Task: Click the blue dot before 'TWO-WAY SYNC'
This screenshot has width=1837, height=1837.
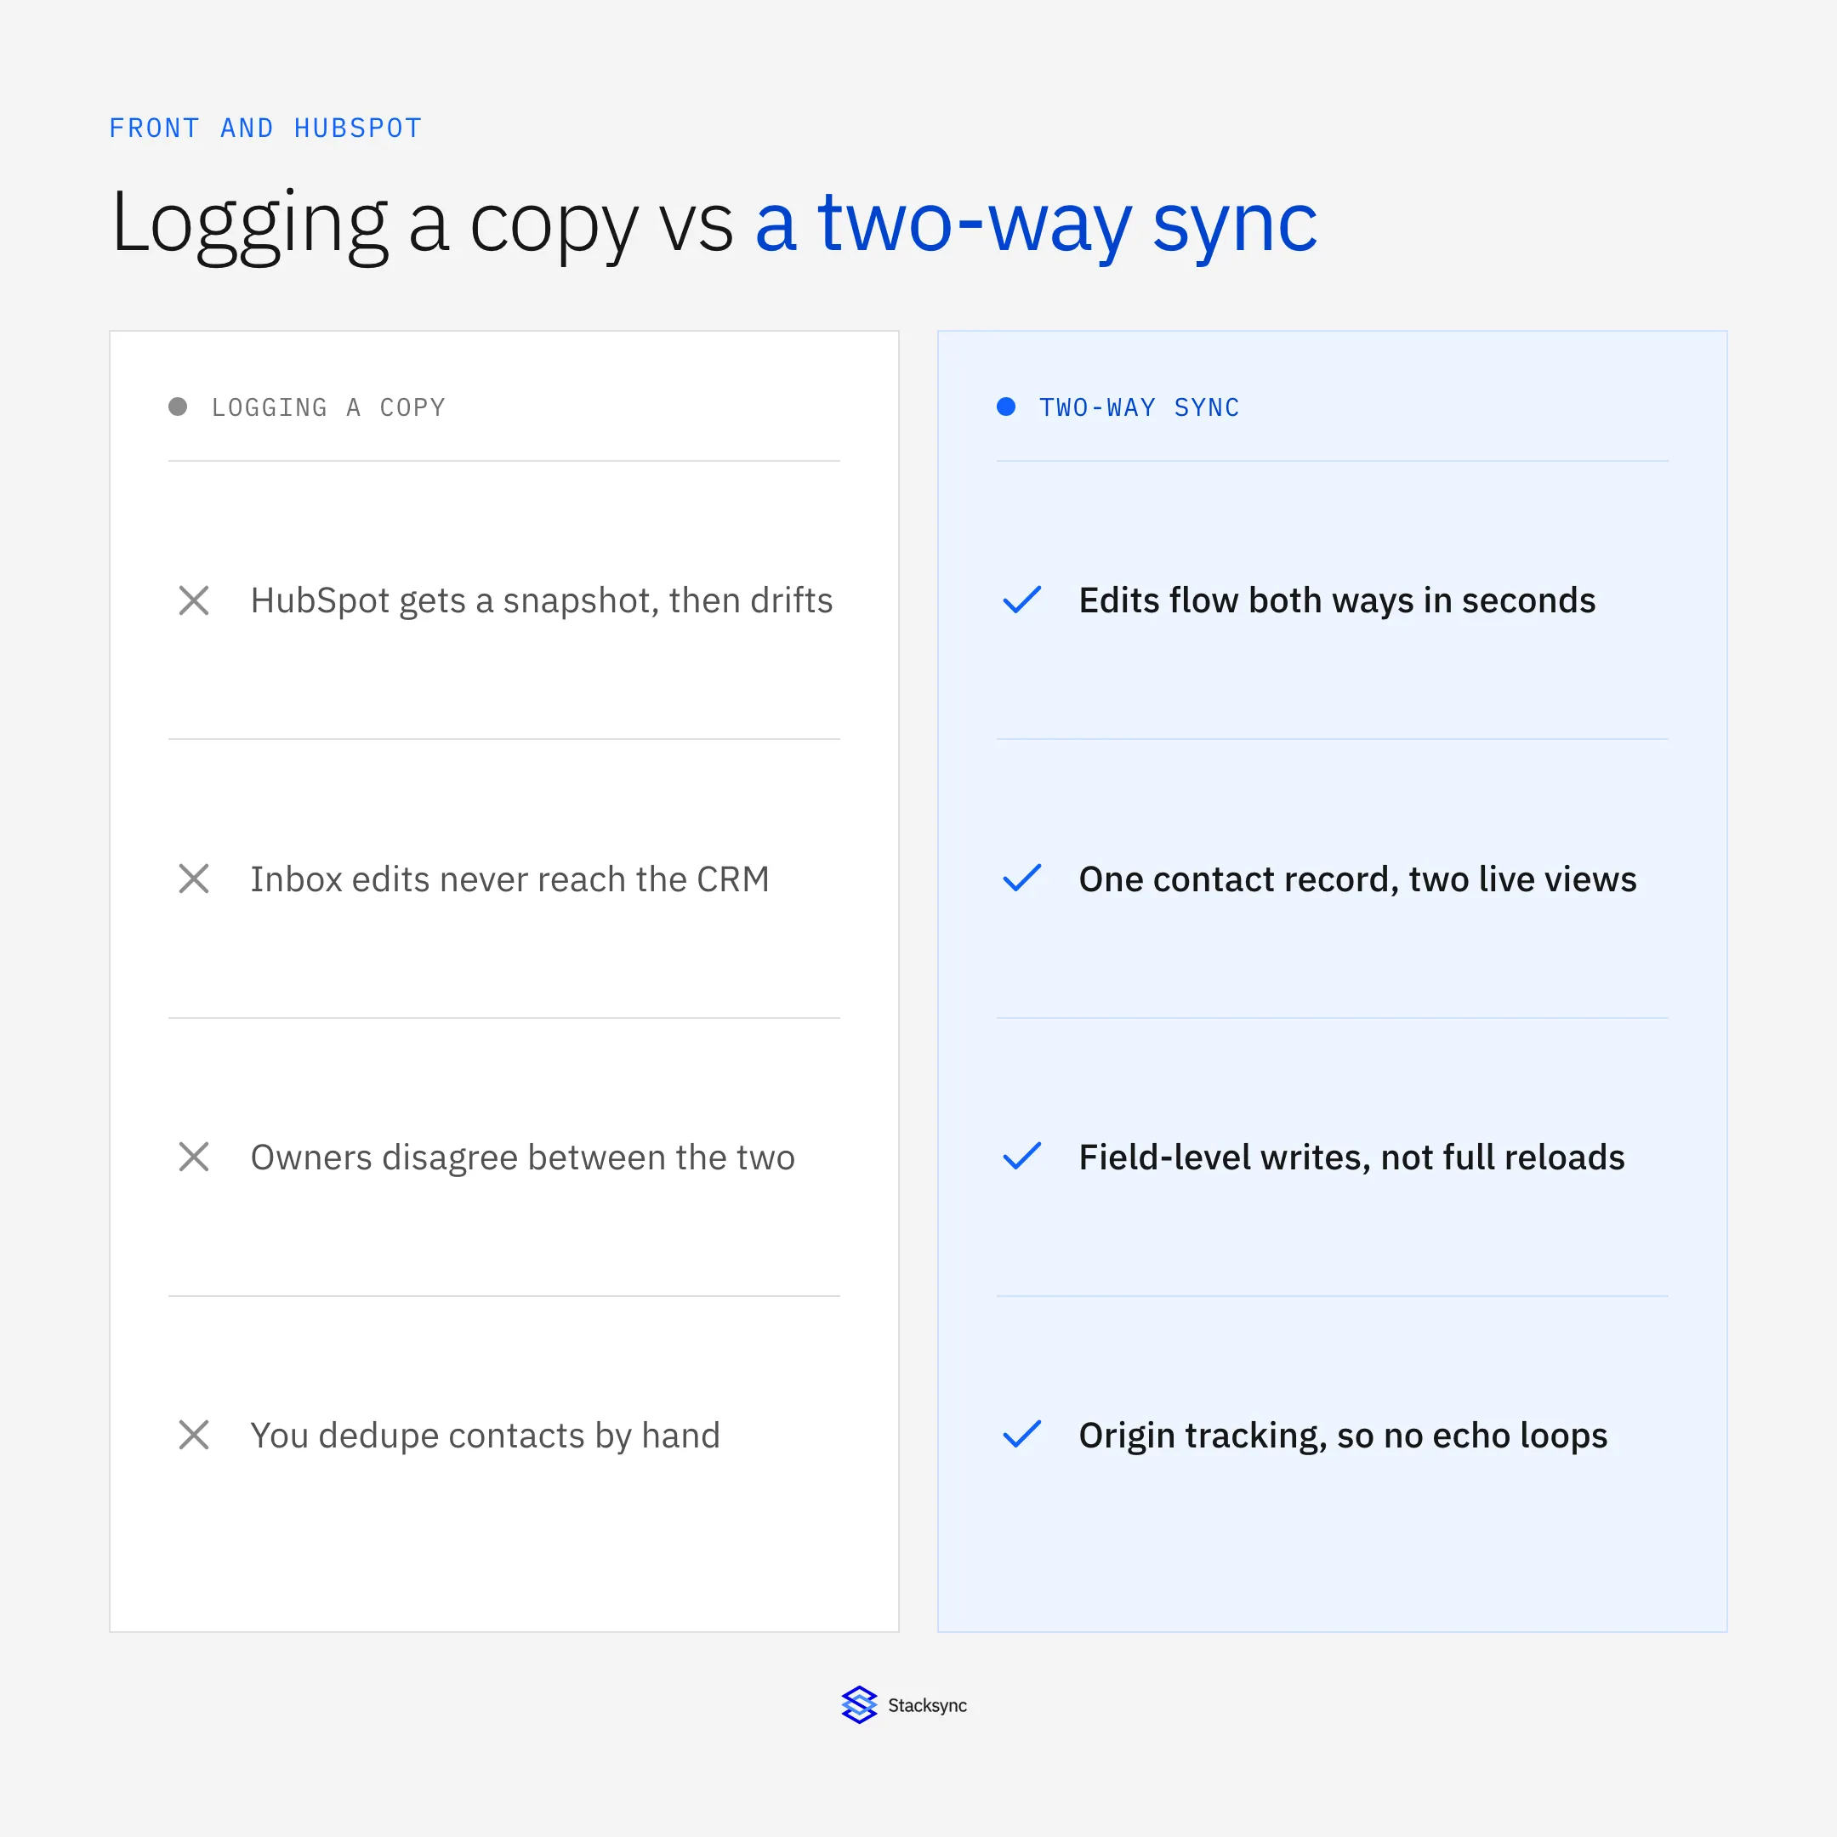Action: point(1006,407)
